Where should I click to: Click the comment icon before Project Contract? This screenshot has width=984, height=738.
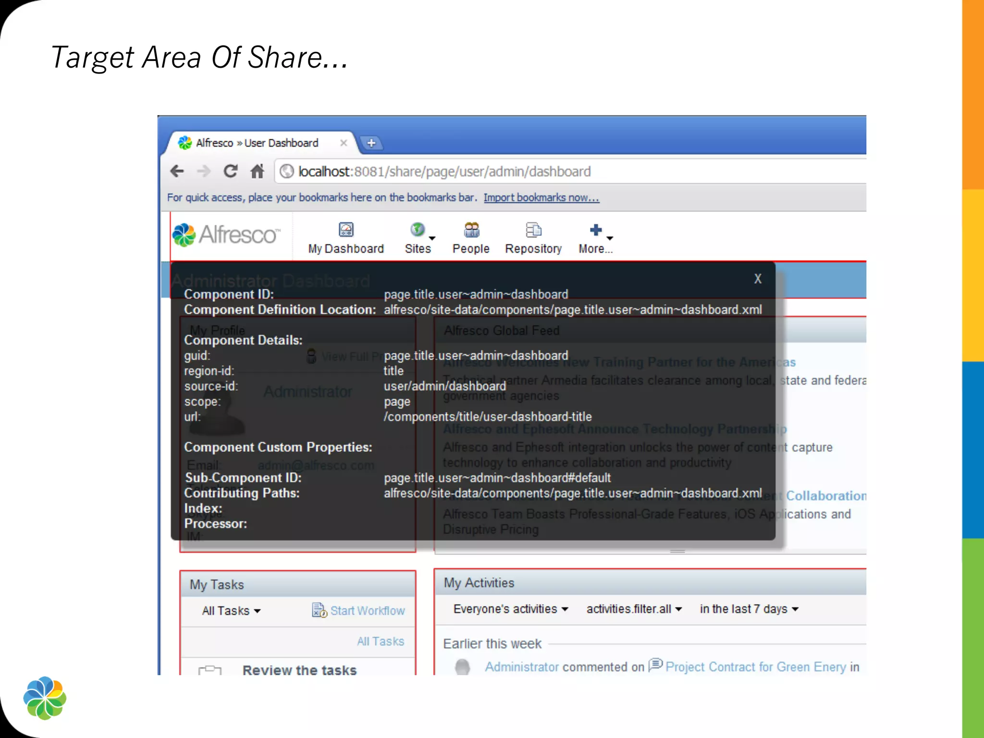pos(655,665)
